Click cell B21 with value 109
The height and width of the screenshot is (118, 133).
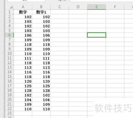(x=41, y=104)
